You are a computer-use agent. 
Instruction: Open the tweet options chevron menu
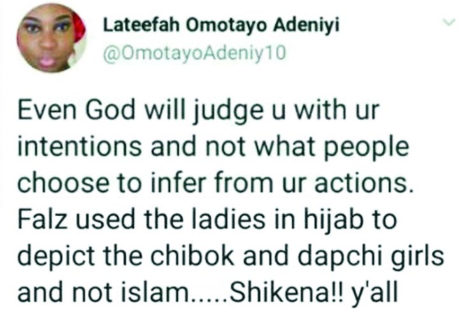point(449,22)
